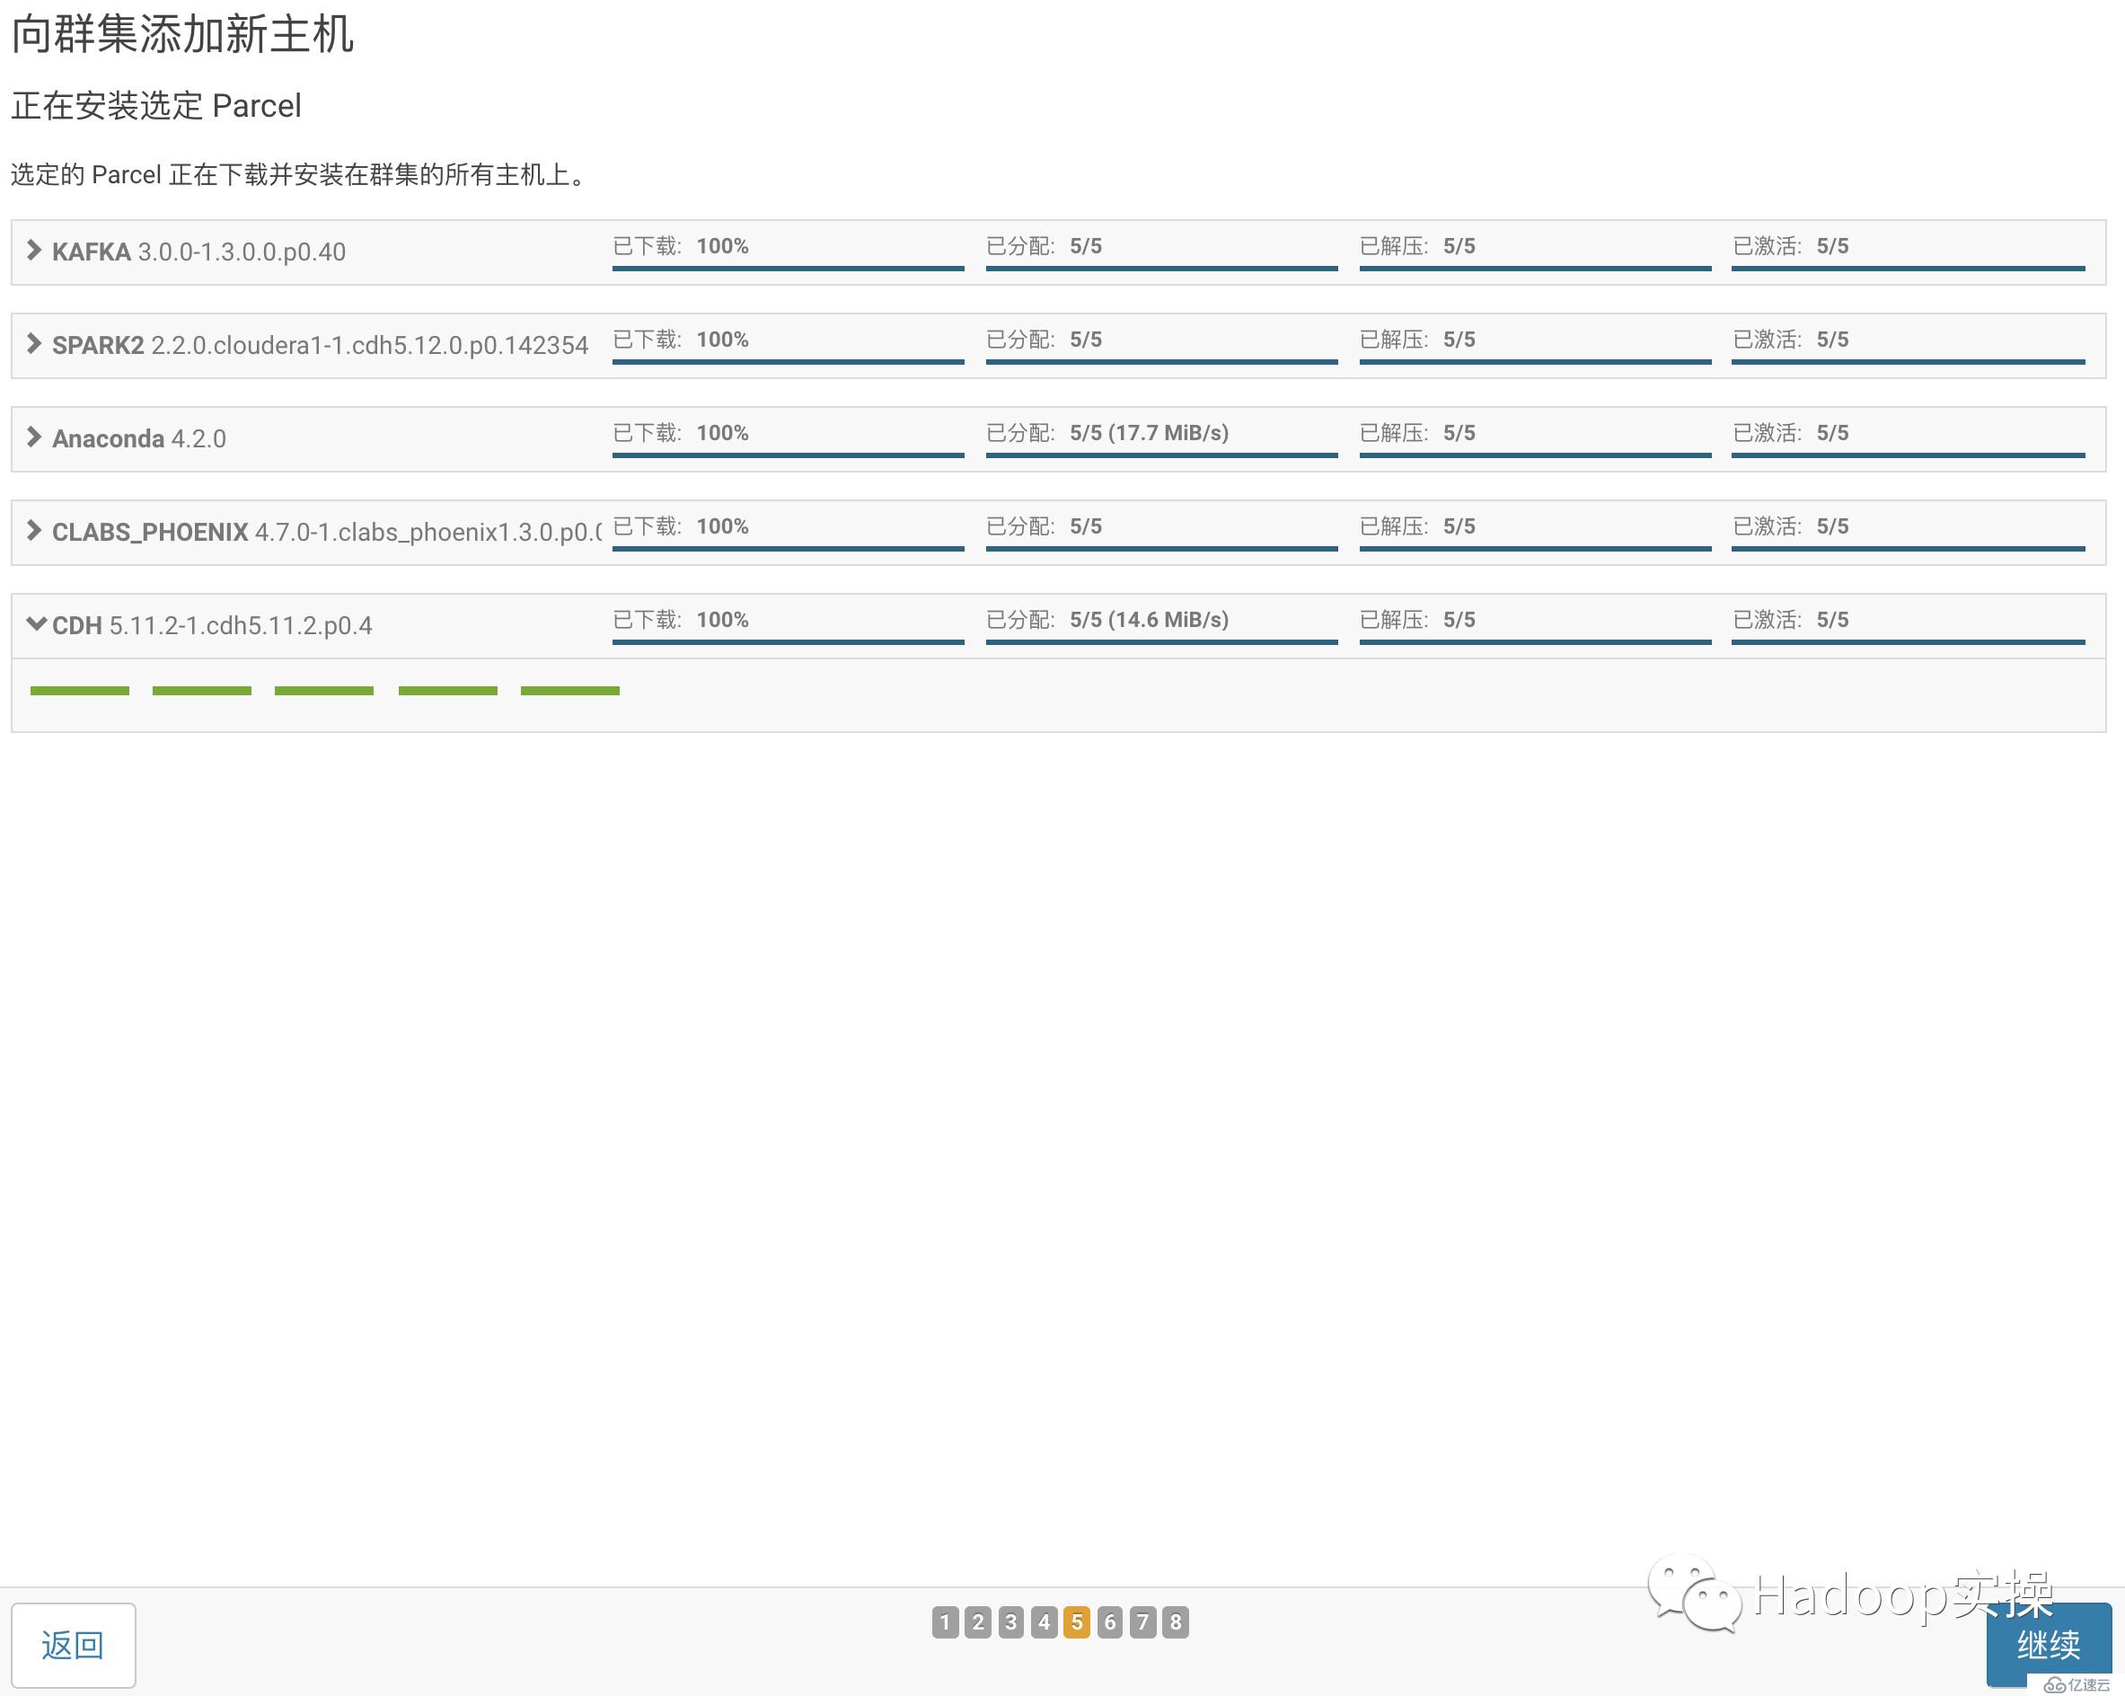
Task: Click SPARK2 已激活 5/5 label
Action: pyautogui.click(x=1790, y=340)
